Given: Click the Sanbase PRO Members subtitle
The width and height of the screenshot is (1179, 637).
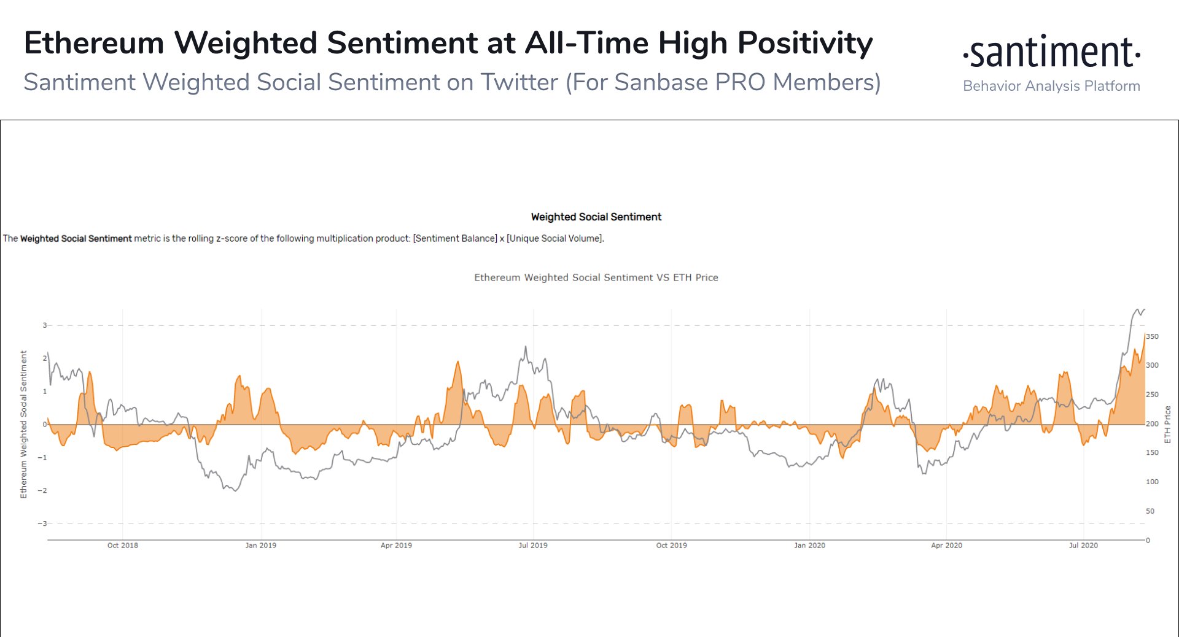Looking at the screenshot, I should pos(452,82).
